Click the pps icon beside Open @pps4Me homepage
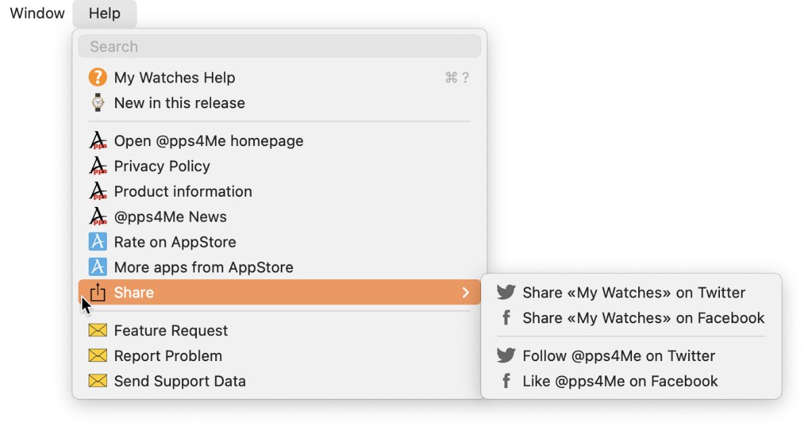812x430 pixels. click(98, 141)
